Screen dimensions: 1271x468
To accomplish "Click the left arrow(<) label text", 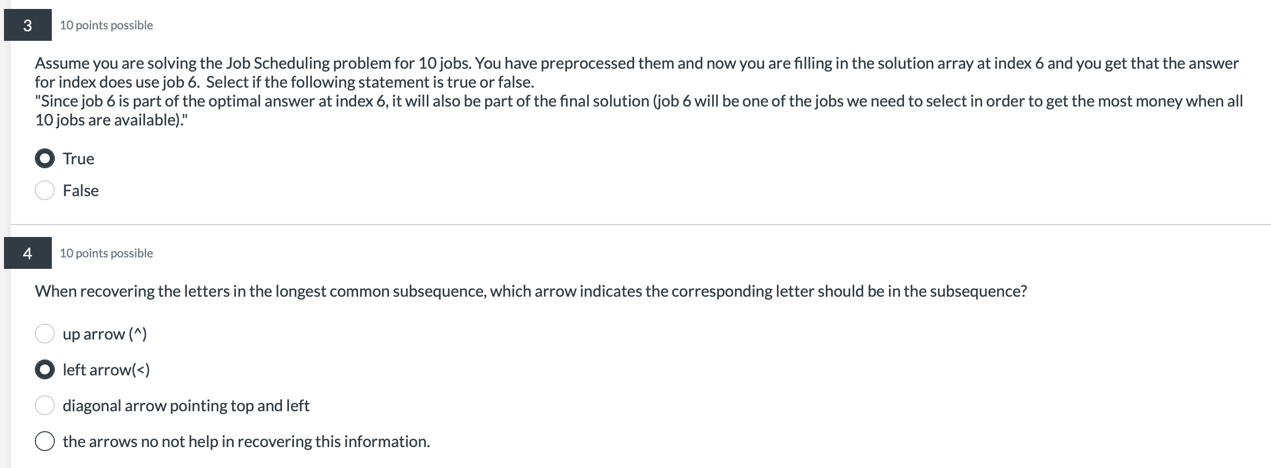I will [107, 369].
